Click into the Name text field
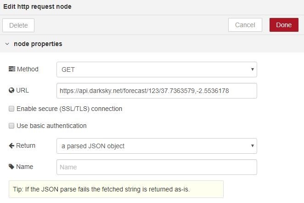This screenshot has height=203, width=304. [157, 167]
